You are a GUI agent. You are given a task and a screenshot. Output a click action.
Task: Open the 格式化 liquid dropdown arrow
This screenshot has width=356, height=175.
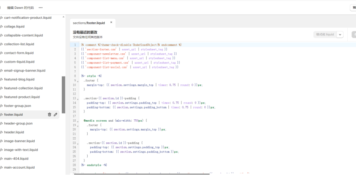click(340, 35)
